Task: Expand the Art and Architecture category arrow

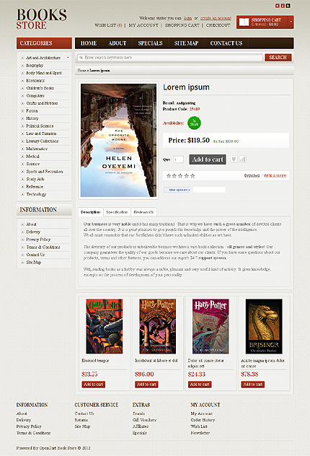Action: 68,58
